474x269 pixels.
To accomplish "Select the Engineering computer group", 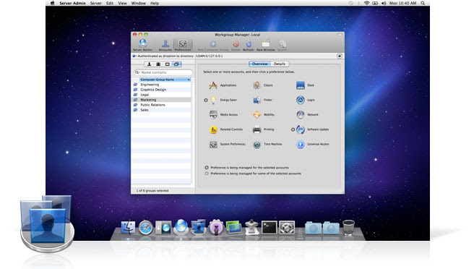I will tap(162, 85).
